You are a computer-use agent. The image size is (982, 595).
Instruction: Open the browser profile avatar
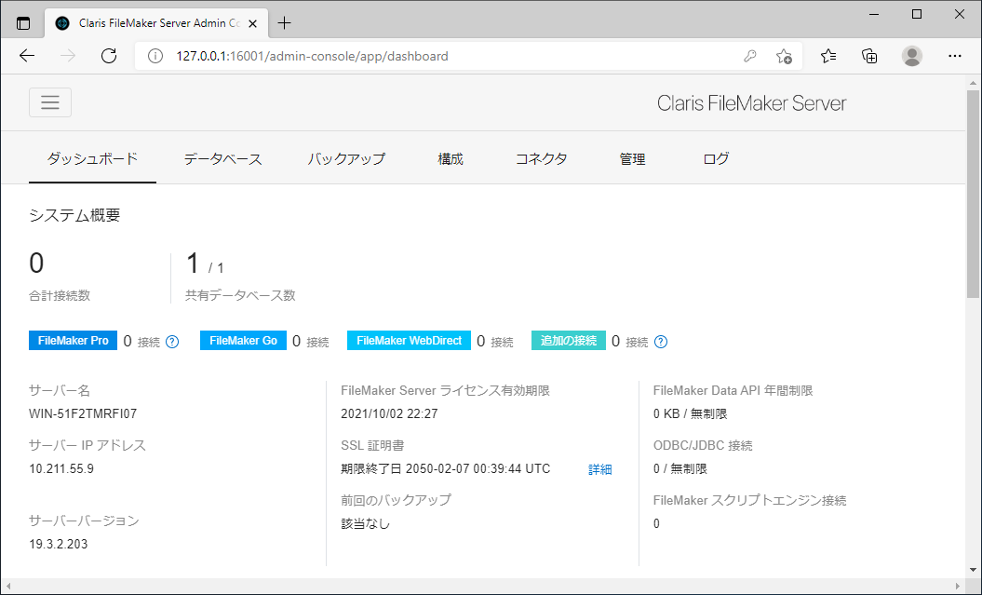tap(912, 56)
